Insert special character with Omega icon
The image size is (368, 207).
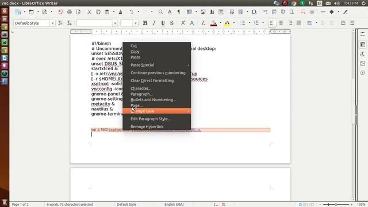tap(254, 11)
